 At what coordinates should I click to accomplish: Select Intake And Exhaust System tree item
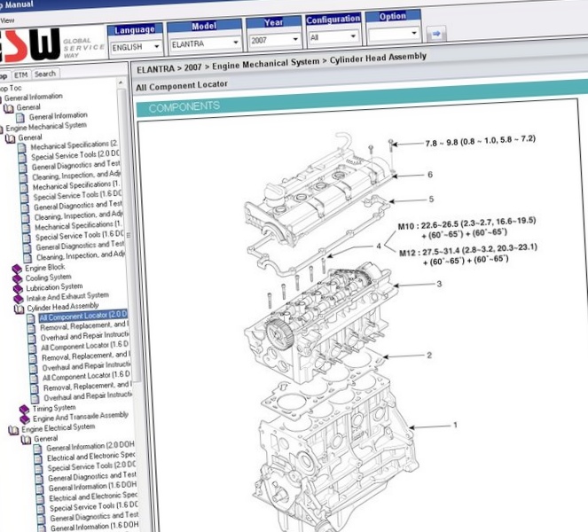point(67,296)
